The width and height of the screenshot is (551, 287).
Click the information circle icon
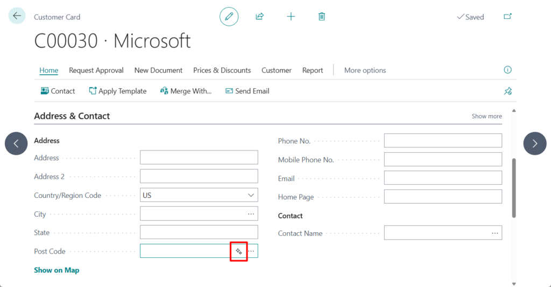[507, 70]
